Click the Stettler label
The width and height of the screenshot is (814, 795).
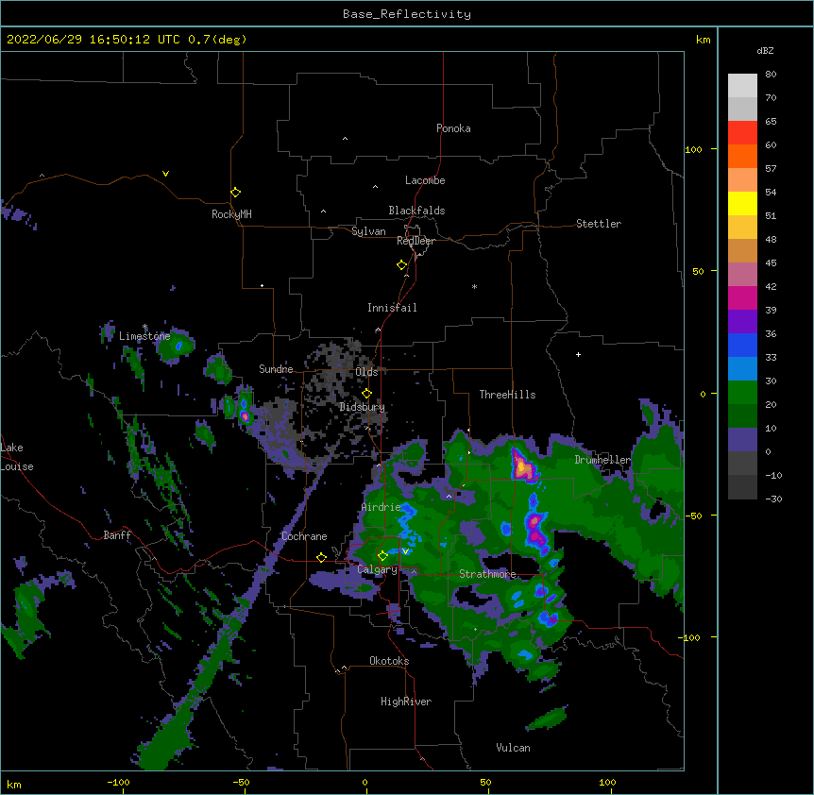[x=599, y=224]
